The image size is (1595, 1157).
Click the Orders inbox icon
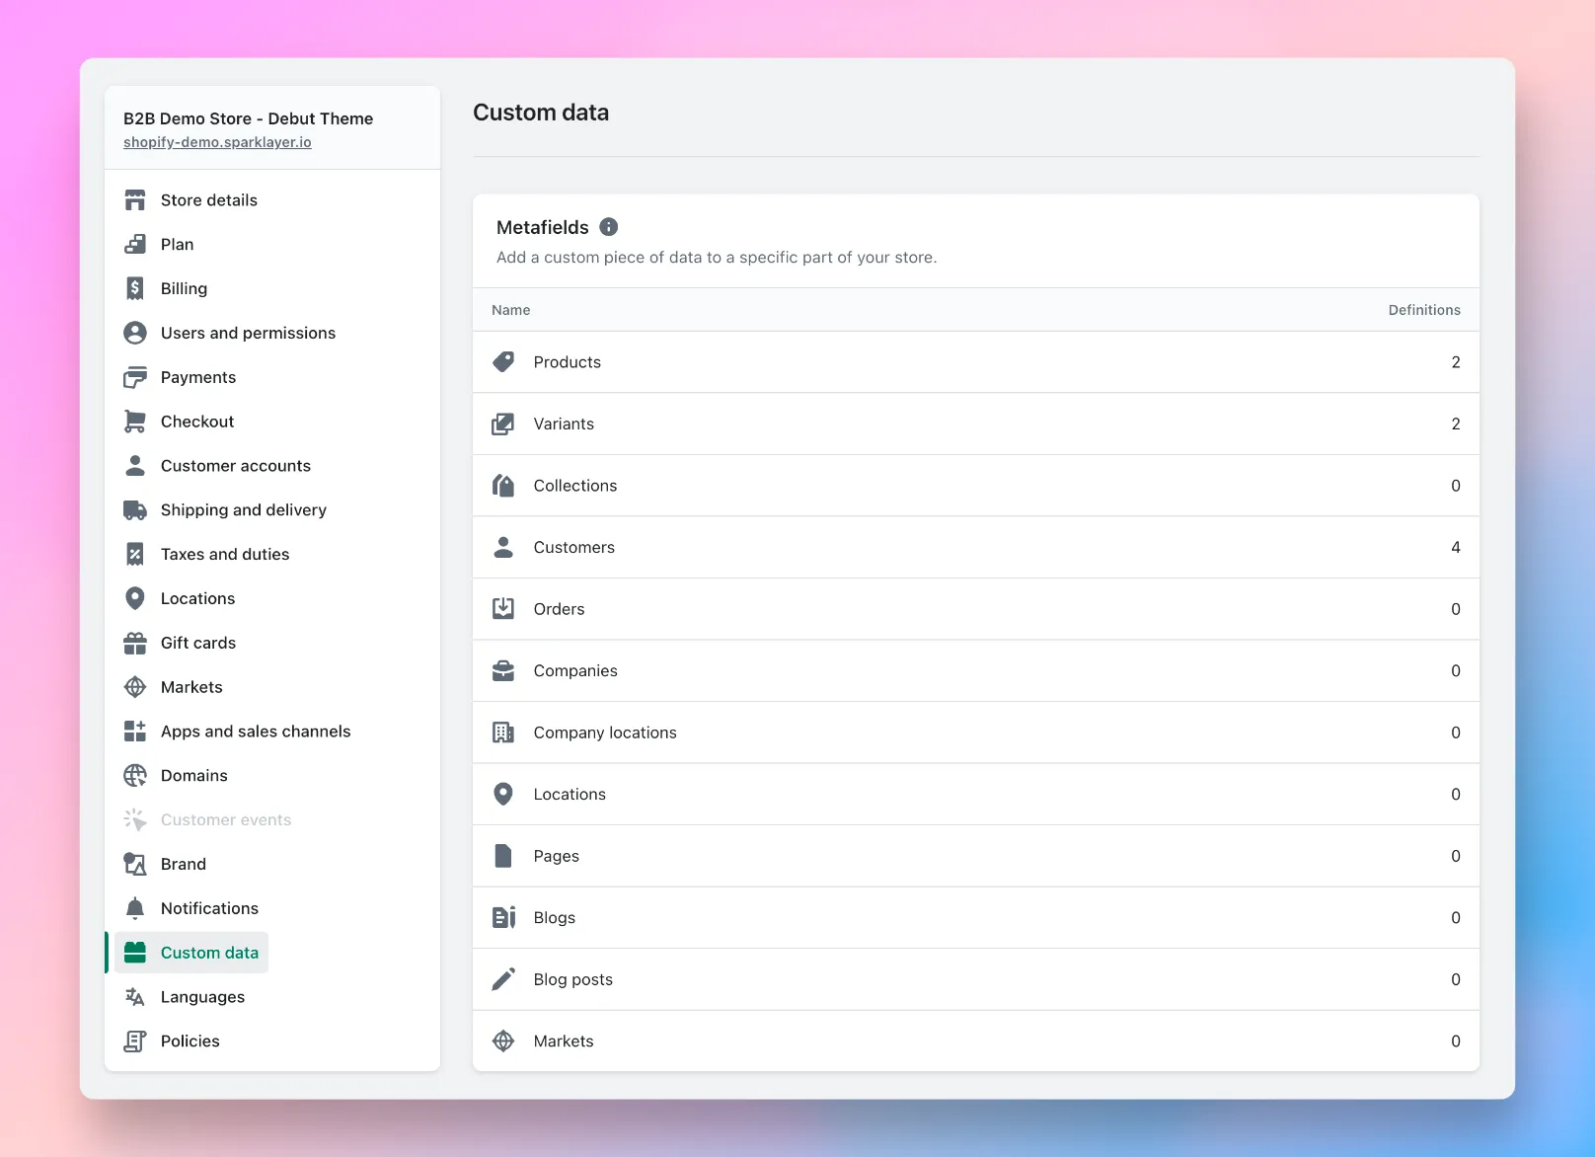(x=503, y=609)
